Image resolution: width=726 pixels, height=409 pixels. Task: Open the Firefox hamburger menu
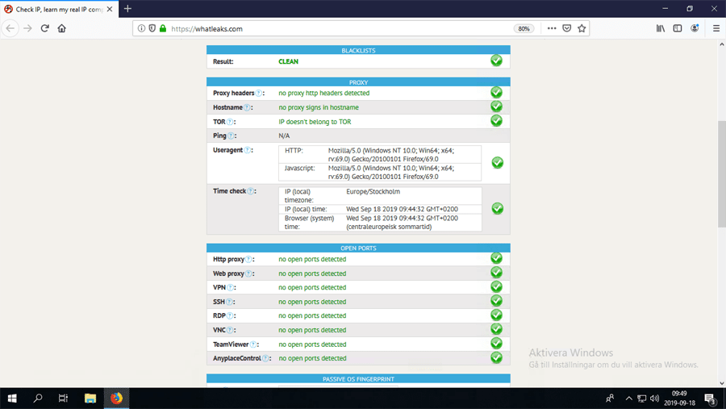(x=716, y=28)
